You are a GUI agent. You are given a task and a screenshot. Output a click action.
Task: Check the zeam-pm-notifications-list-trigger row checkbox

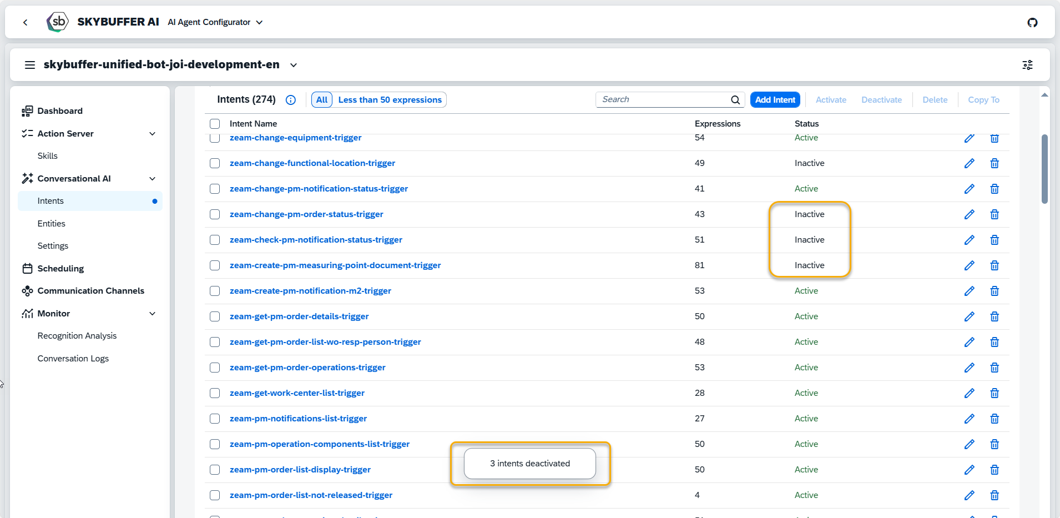click(x=215, y=419)
